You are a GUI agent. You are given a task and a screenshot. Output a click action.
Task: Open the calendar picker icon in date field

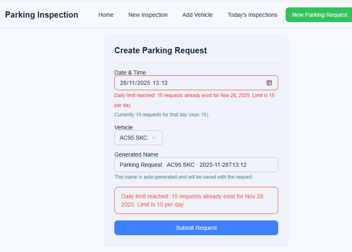coord(269,83)
